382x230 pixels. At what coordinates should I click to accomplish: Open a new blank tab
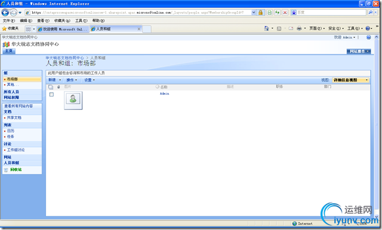[147, 29]
